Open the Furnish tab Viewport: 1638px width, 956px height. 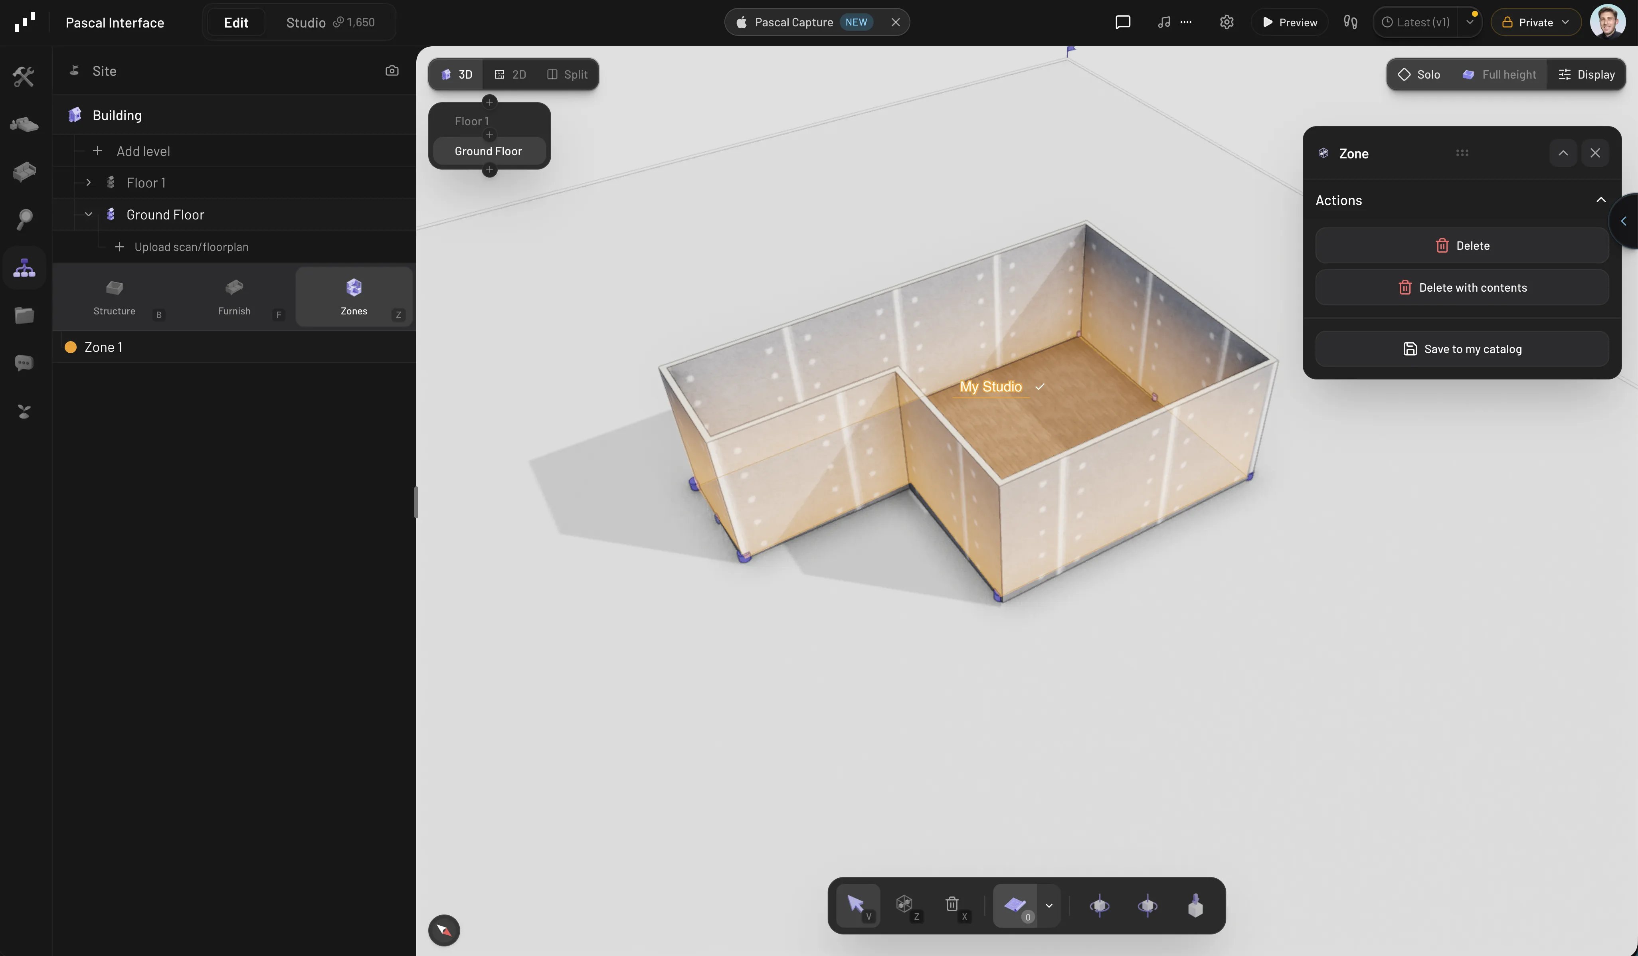(x=234, y=298)
